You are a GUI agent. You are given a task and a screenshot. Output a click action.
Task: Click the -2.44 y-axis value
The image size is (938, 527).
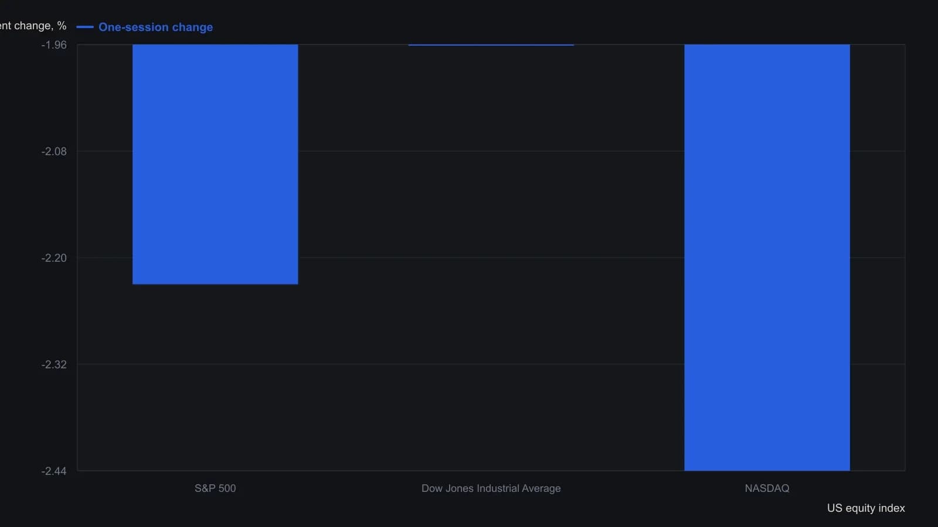(54, 471)
